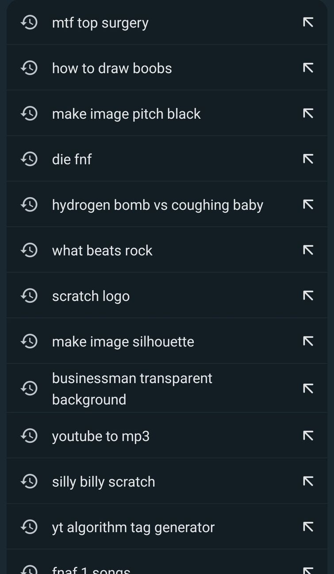Image resolution: width=334 pixels, height=574 pixels.
Task: Select the 'yt algorithm tag generator' suggestion
Action: (x=167, y=527)
